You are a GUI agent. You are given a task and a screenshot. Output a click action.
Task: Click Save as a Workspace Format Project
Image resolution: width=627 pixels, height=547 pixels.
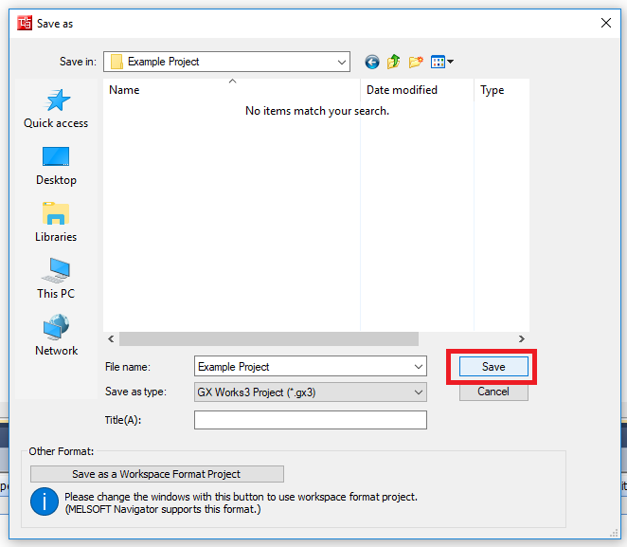(x=156, y=474)
